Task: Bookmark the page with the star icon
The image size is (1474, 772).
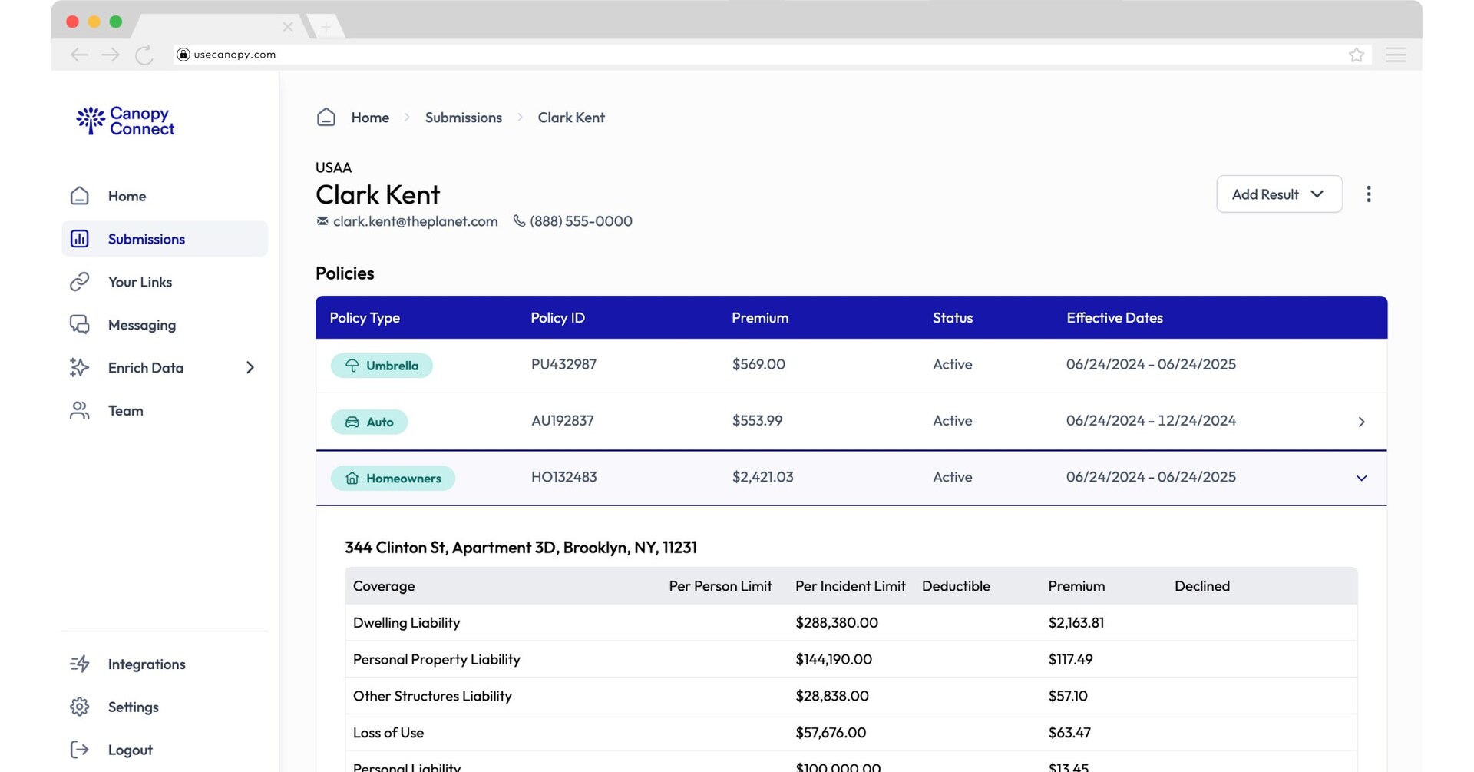Action: [x=1357, y=55]
